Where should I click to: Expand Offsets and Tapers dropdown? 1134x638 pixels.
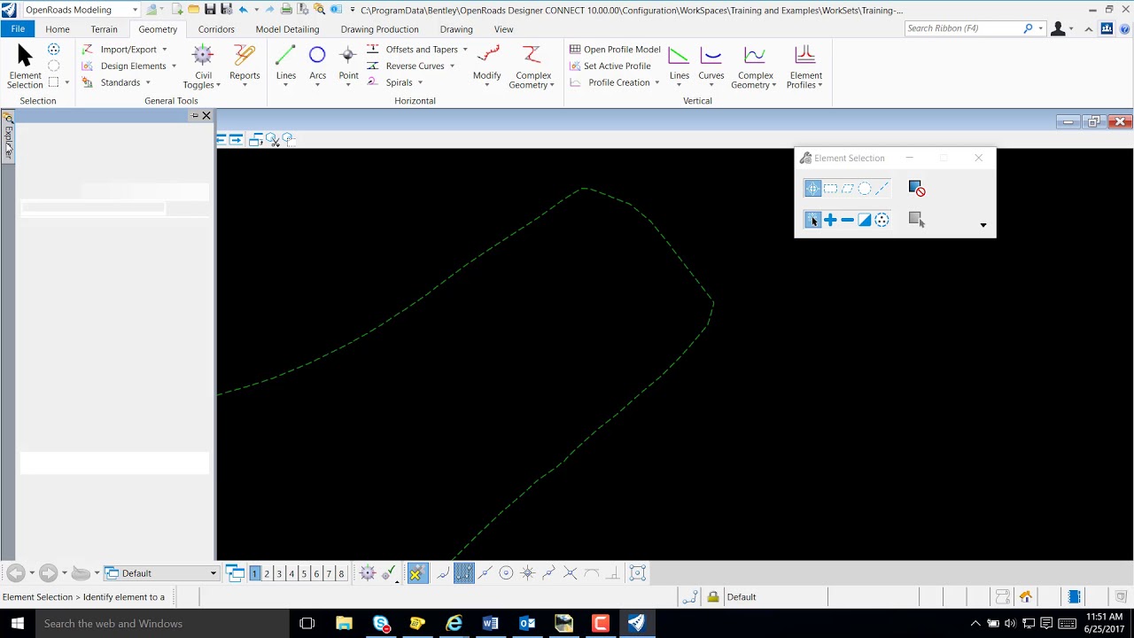click(465, 50)
